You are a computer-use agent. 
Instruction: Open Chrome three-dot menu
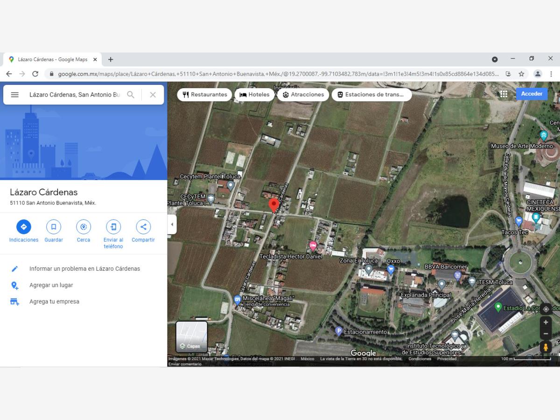551,74
